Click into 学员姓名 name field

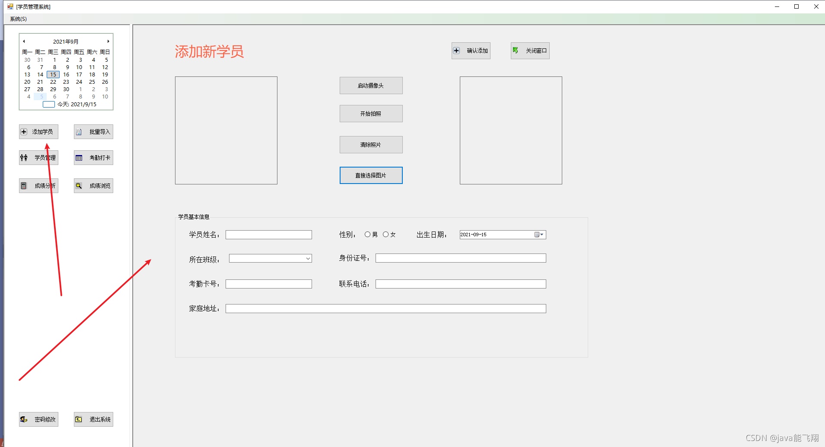tap(268, 235)
